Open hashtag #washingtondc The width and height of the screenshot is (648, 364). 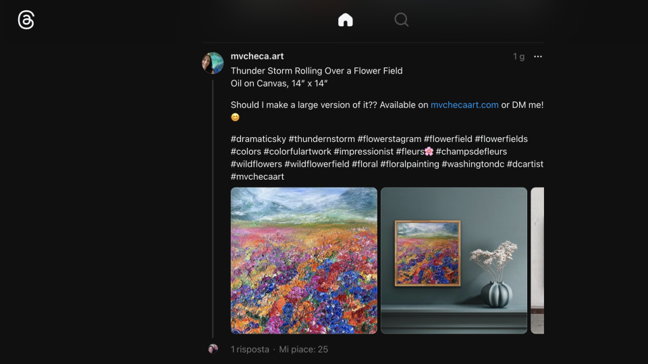tap(473, 164)
